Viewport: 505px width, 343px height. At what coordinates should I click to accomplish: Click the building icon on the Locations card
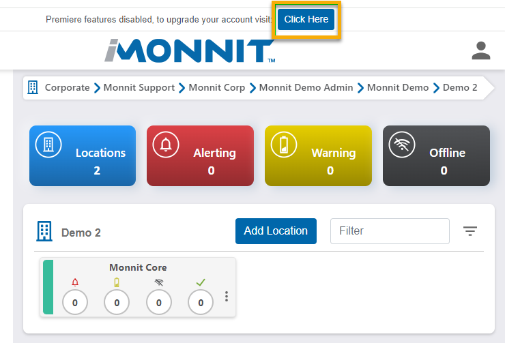pos(48,145)
